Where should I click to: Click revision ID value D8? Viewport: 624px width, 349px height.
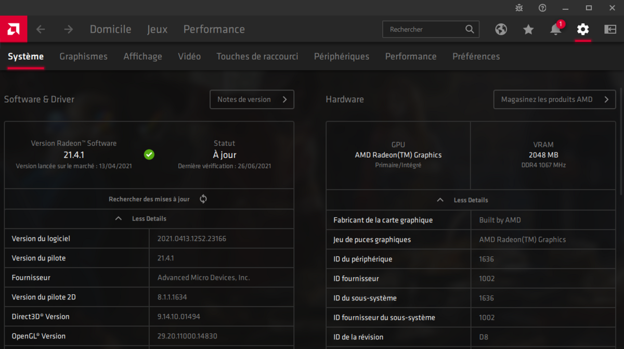coord(484,337)
